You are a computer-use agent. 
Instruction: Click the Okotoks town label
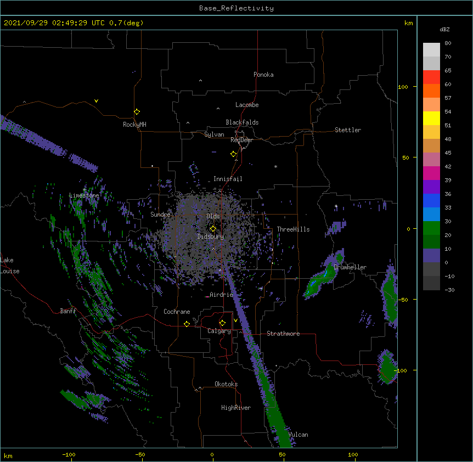(226, 384)
